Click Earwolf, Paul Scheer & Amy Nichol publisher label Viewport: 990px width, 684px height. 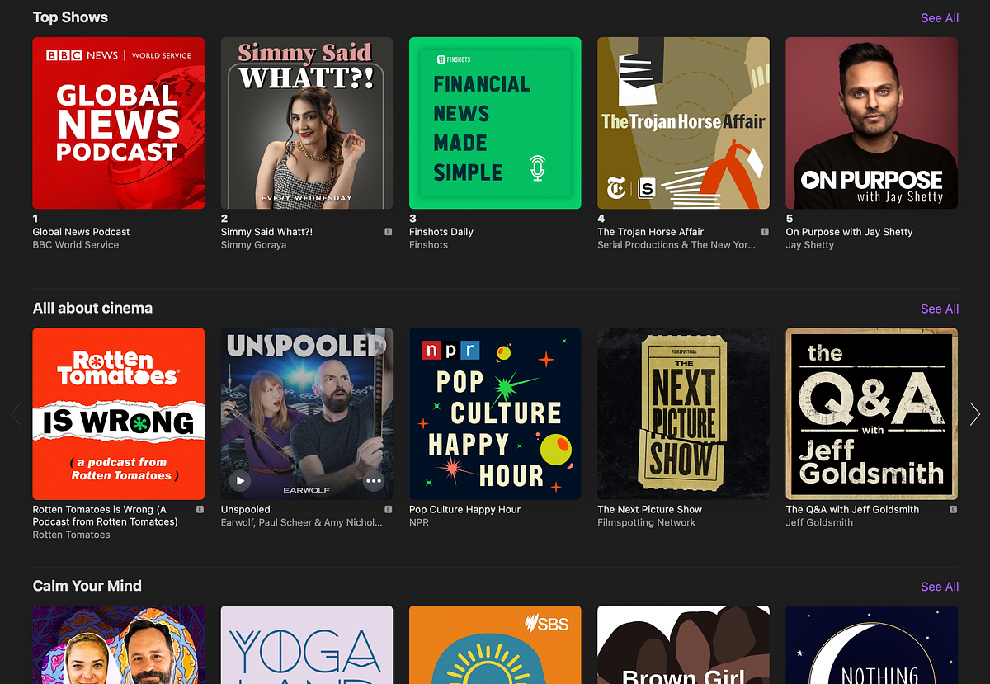click(x=302, y=522)
